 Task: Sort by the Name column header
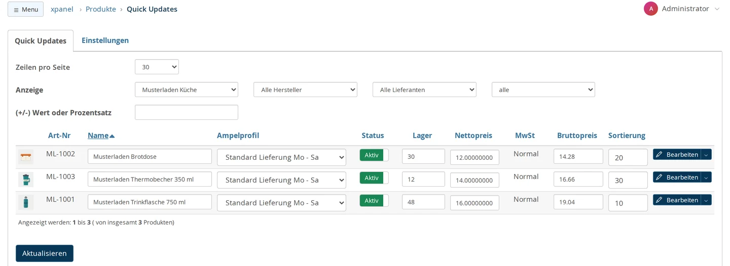point(98,136)
